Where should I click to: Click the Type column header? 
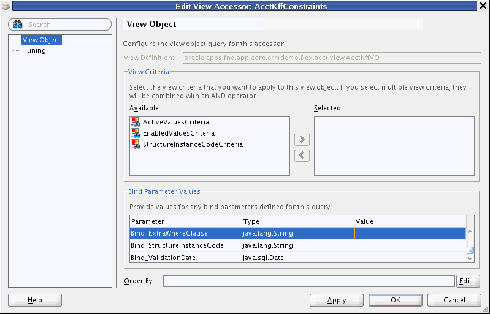(x=298, y=221)
